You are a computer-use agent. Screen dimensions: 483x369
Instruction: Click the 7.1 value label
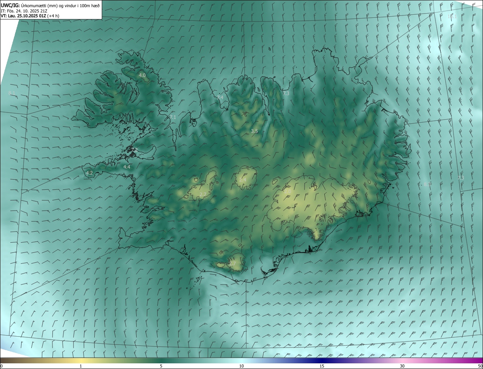tap(173, 117)
